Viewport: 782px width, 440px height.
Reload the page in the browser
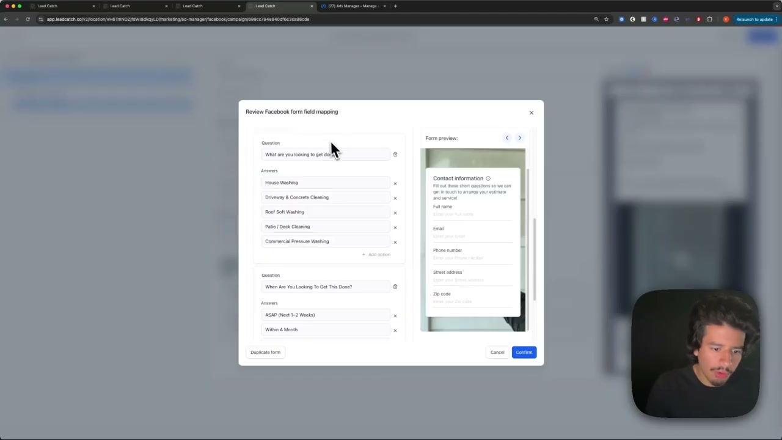pos(27,19)
